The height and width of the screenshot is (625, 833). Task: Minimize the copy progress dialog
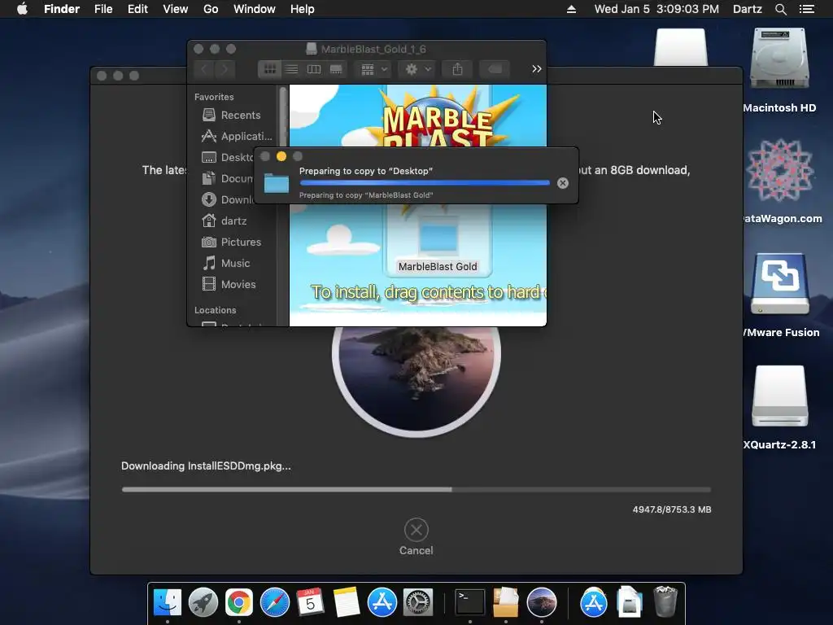(281, 156)
